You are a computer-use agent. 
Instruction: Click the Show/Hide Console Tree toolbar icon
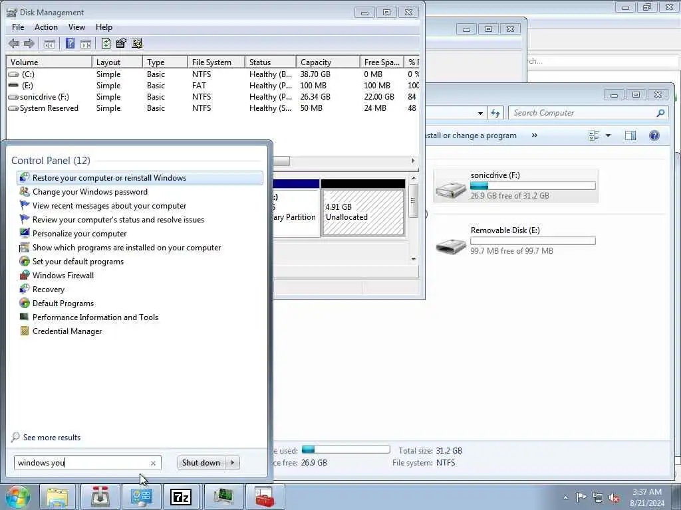tap(49, 43)
